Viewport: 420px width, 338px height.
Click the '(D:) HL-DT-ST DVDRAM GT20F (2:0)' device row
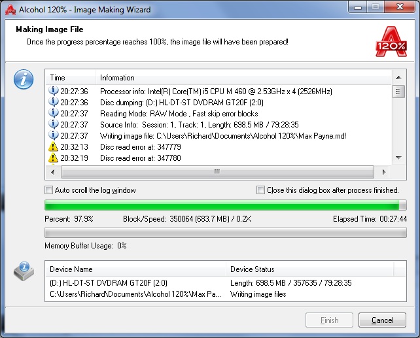(109, 283)
